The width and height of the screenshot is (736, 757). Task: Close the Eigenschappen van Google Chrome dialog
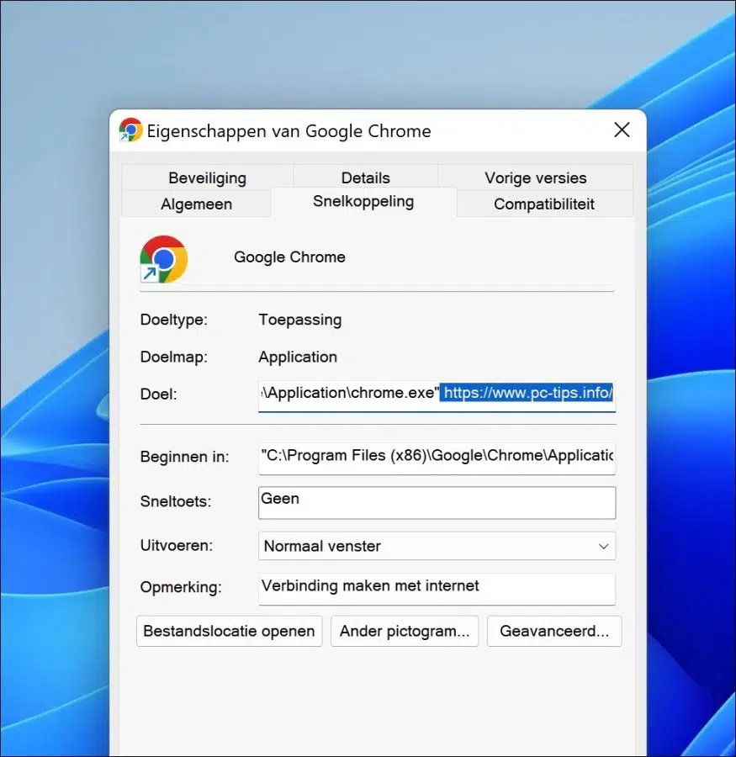coord(622,130)
